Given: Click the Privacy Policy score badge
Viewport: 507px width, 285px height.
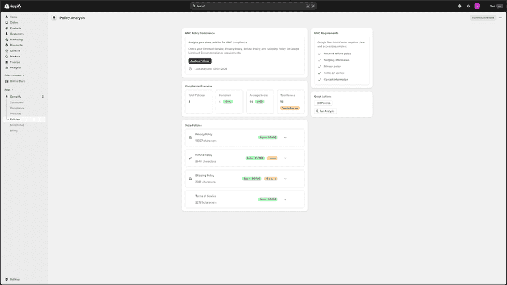Looking at the screenshot, I should coord(268,138).
